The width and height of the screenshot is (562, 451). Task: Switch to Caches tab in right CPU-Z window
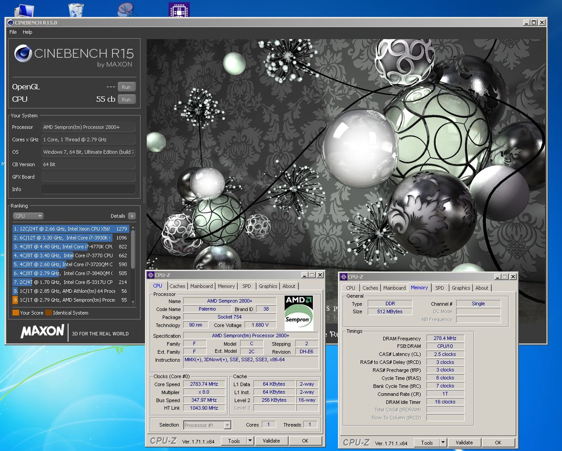[x=370, y=288]
